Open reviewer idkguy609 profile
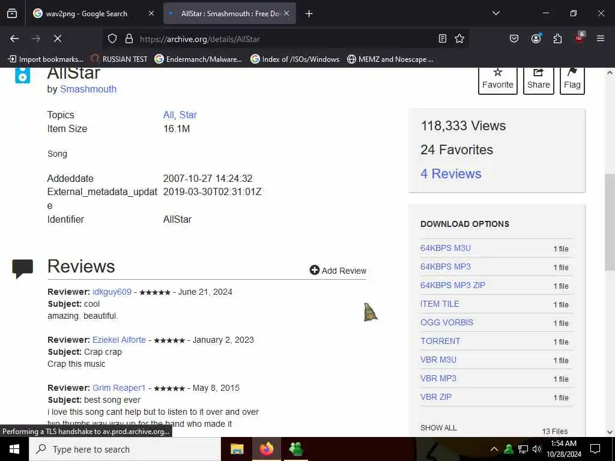615x461 pixels. click(112, 292)
